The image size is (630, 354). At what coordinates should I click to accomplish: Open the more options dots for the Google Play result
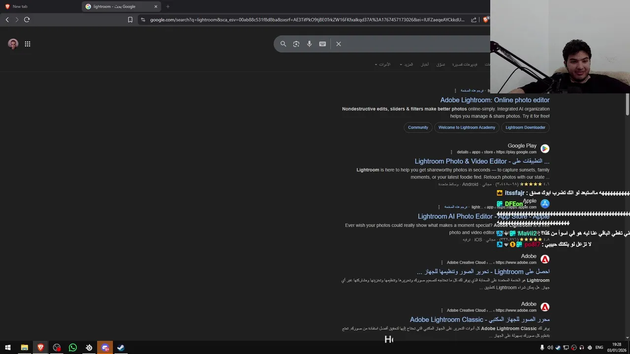click(x=451, y=152)
